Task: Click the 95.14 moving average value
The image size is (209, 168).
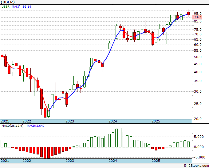Action: pos(27,7)
